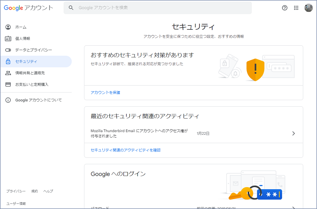The image size is (317, 209).
Task: Click セキュリティ関連のアクティビティを確認 link
Action: click(x=126, y=150)
